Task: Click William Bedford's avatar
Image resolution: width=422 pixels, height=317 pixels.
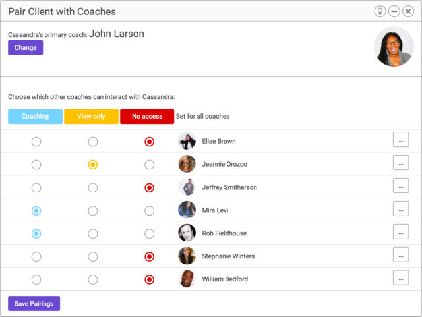Action: tap(187, 279)
